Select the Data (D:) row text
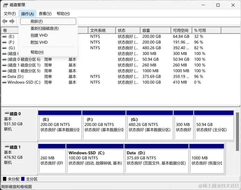The width and height of the screenshot is (241, 190). pyautogui.click(x=16, y=77)
